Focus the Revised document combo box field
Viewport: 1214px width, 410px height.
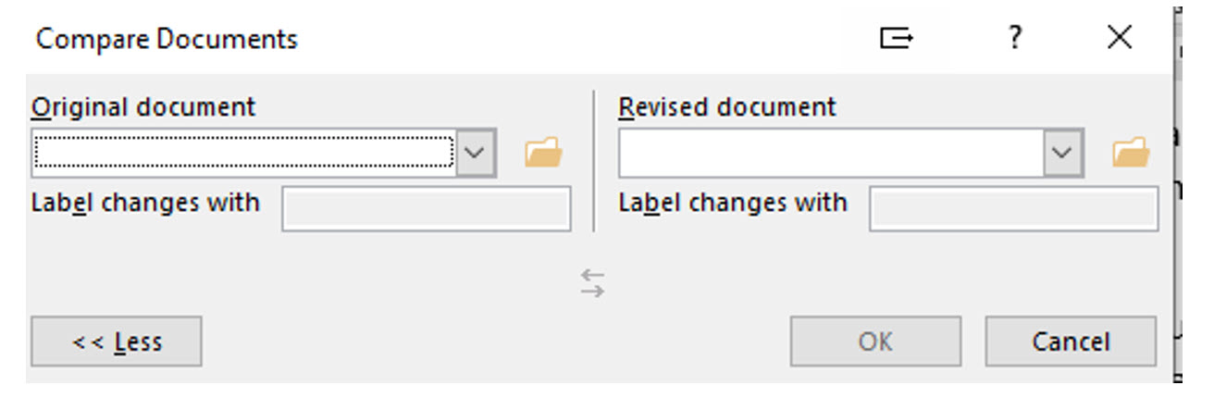tap(832, 153)
